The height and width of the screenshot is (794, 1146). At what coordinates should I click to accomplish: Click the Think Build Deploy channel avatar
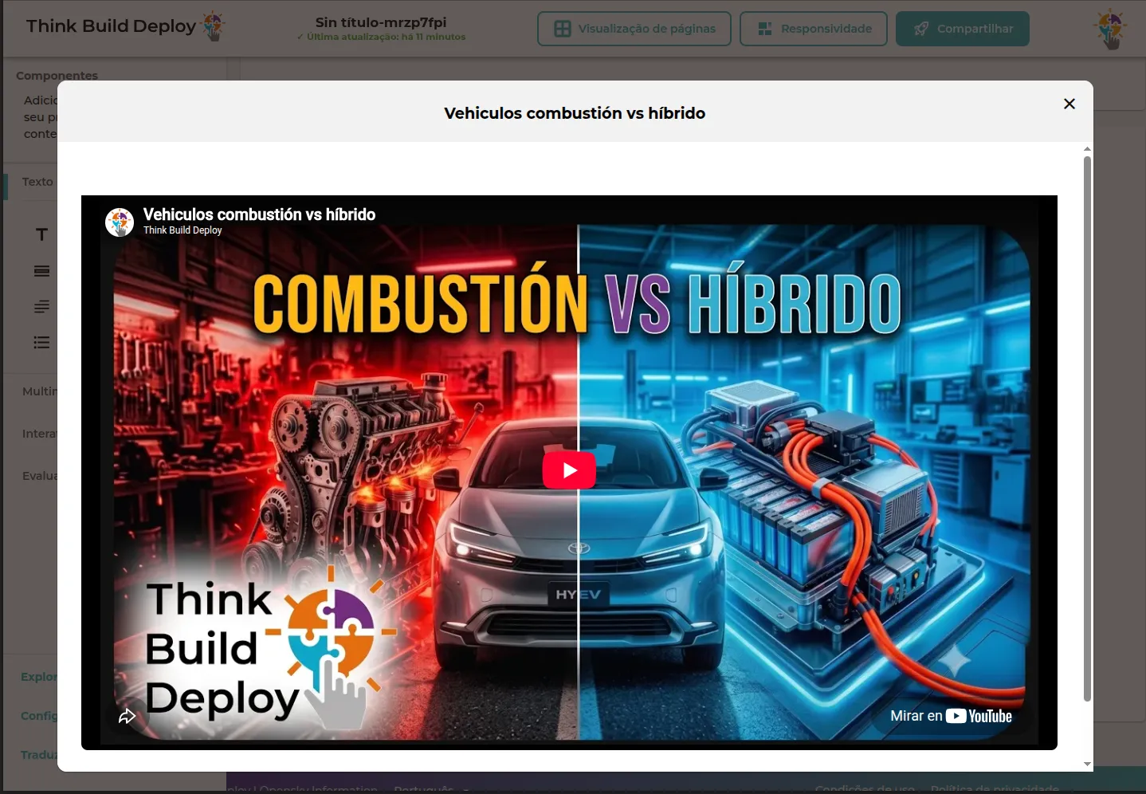[x=120, y=222]
